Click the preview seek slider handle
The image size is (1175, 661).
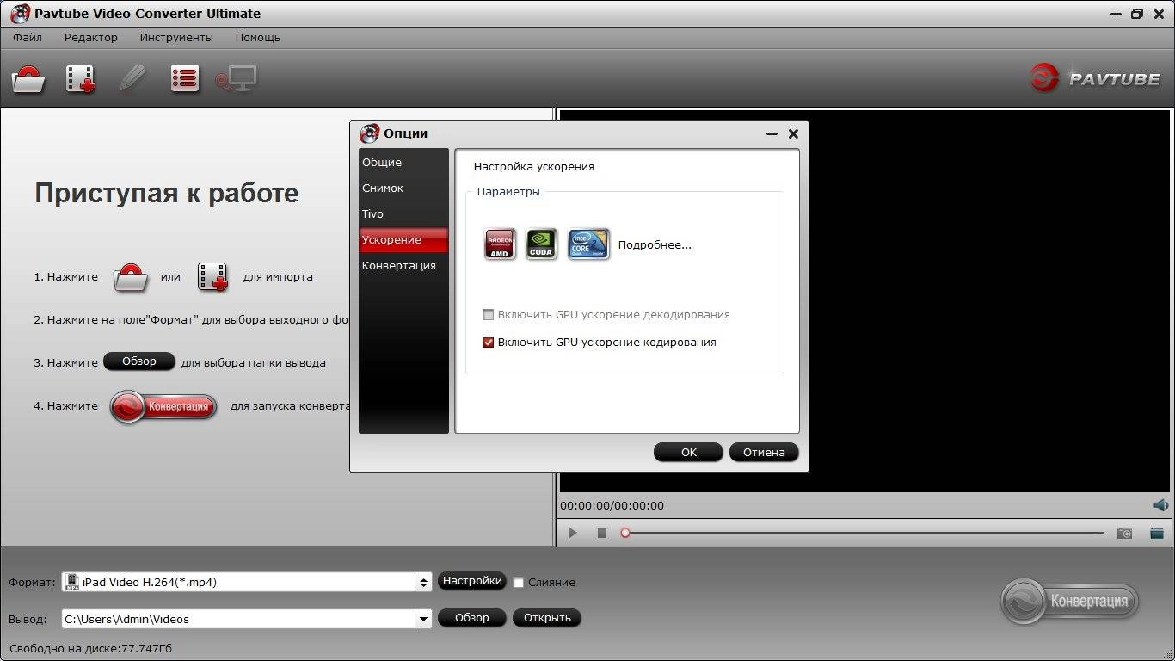click(625, 534)
